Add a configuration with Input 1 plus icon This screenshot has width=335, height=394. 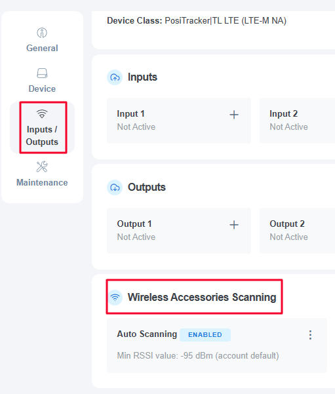click(x=234, y=115)
